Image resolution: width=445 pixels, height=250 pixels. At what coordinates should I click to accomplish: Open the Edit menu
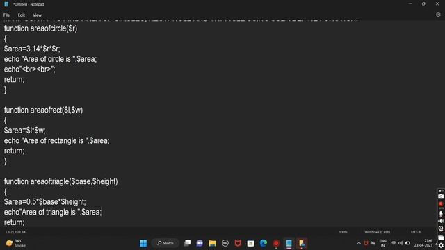pos(22,15)
